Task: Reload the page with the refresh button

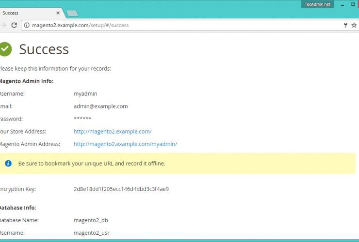Action: click(x=14, y=25)
